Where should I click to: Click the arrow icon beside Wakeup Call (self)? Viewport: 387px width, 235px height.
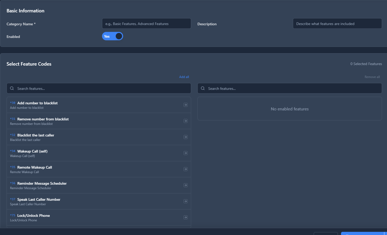coord(185,153)
